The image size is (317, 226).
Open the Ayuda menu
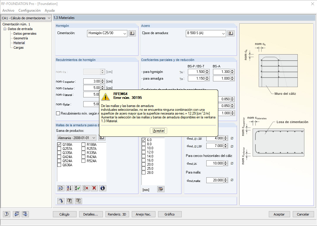[50, 10]
